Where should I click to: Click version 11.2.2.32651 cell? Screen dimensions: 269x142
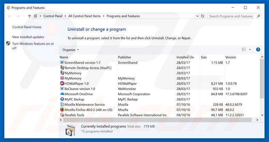[235, 115]
